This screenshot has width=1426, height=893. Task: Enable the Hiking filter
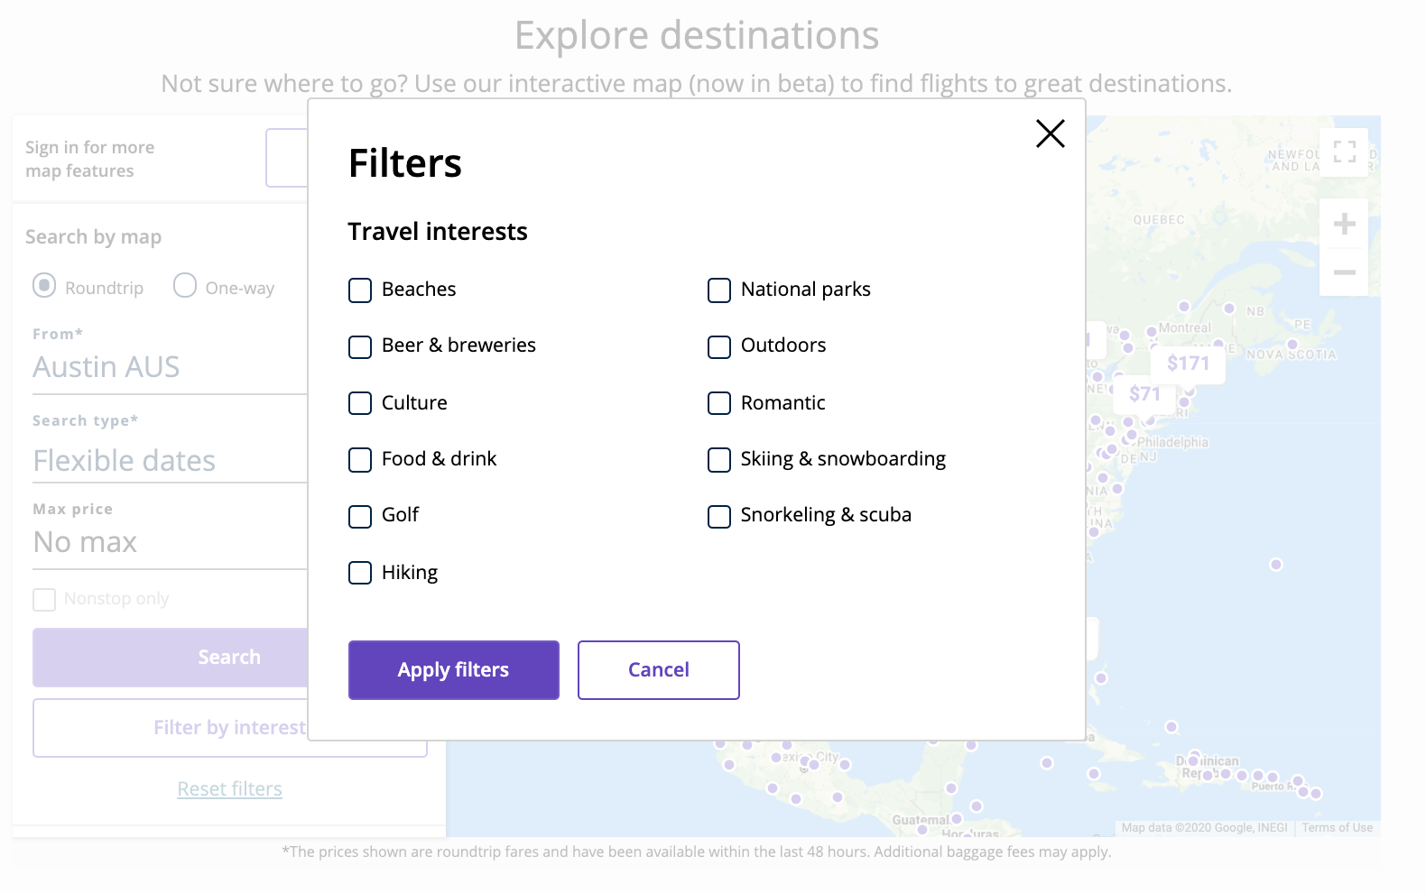(360, 573)
